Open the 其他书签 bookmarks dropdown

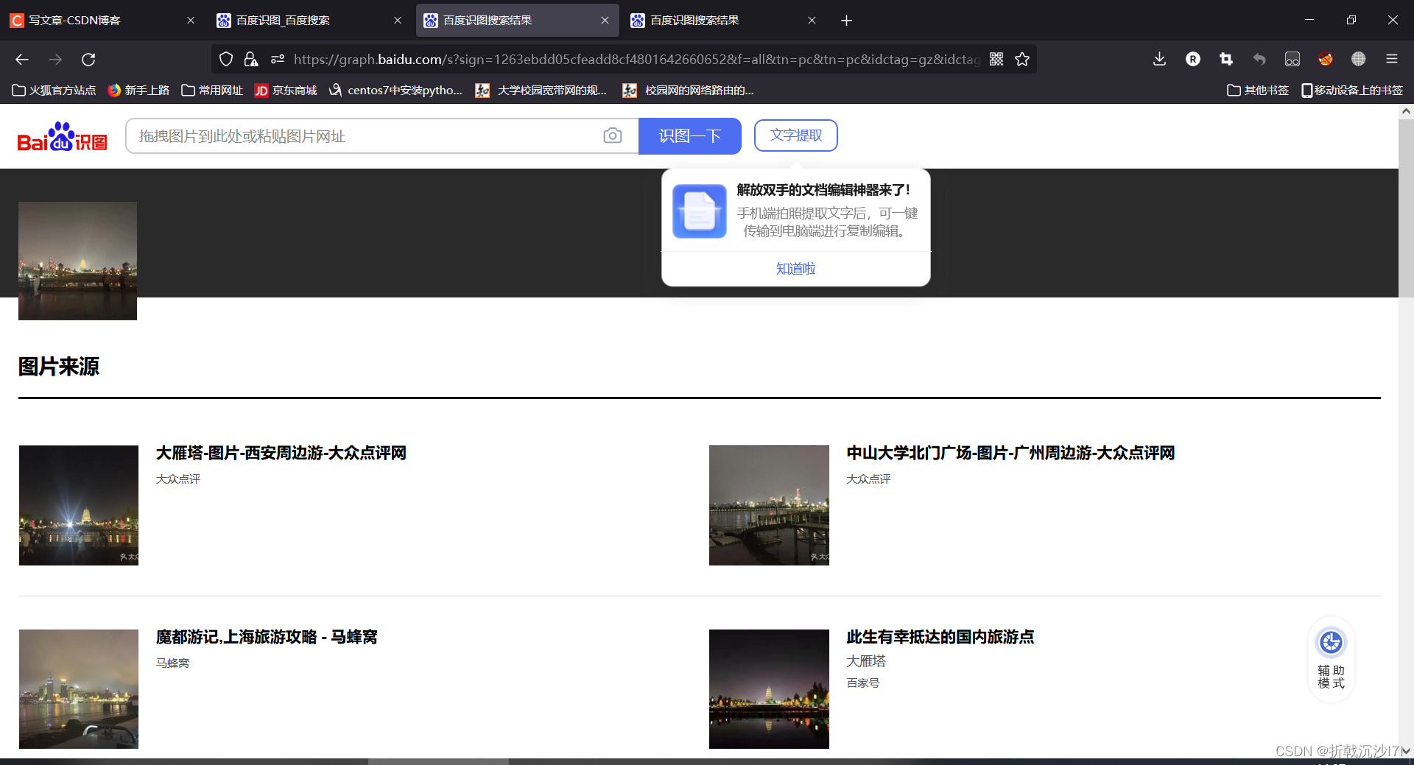pos(1257,90)
